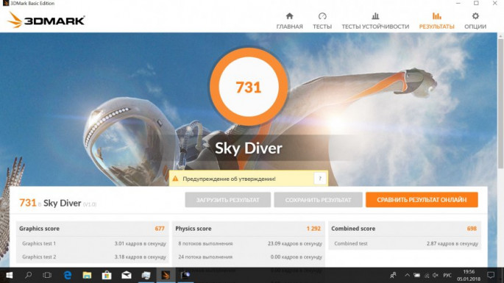Switch to the Тесты tab
Image resolution: width=504 pixels, height=283 pixels.
[x=322, y=21]
